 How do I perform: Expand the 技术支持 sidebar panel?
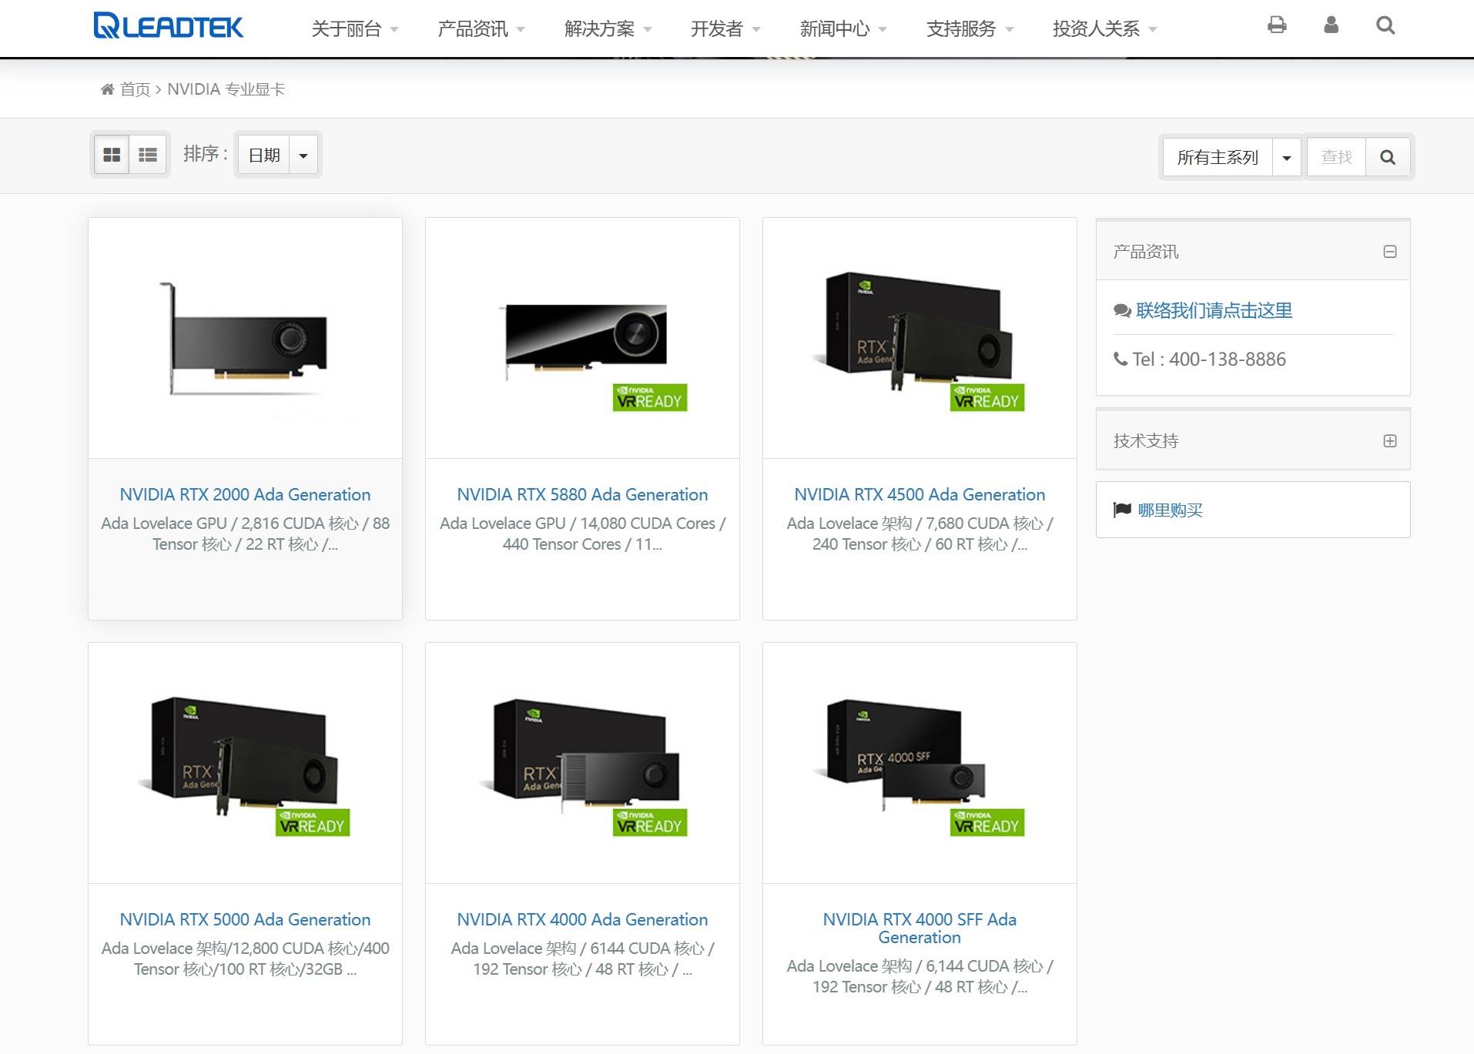click(x=1390, y=441)
